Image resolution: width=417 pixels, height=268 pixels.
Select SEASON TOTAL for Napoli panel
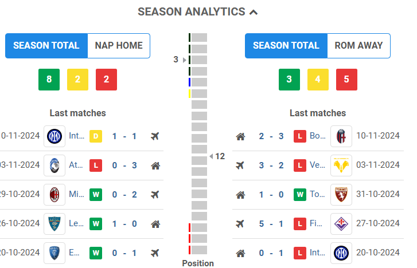coord(46,46)
